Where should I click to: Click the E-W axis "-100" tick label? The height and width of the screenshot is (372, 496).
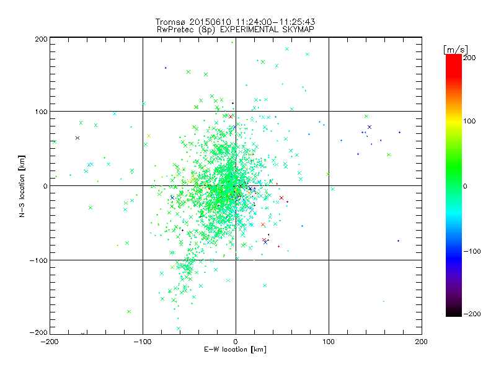click(x=143, y=342)
